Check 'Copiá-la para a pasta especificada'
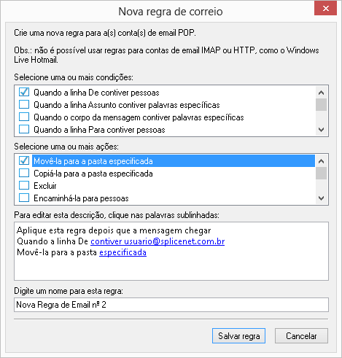The image size is (342, 358). pos(24,173)
